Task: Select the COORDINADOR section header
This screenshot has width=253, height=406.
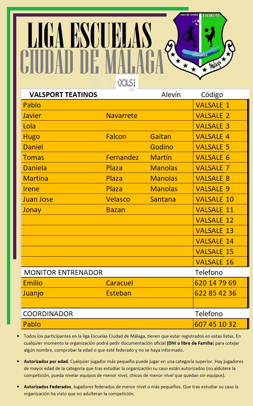Action: [x=48, y=314]
